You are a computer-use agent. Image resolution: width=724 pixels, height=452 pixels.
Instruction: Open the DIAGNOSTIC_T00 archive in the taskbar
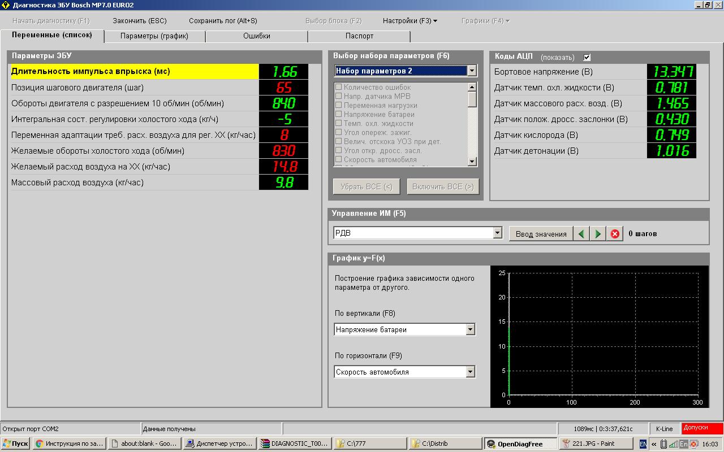[295, 444]
